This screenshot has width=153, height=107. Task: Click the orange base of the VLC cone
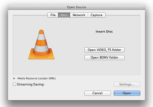coord(41,56)
